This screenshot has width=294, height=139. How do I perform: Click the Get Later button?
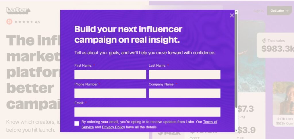(279, 11)
